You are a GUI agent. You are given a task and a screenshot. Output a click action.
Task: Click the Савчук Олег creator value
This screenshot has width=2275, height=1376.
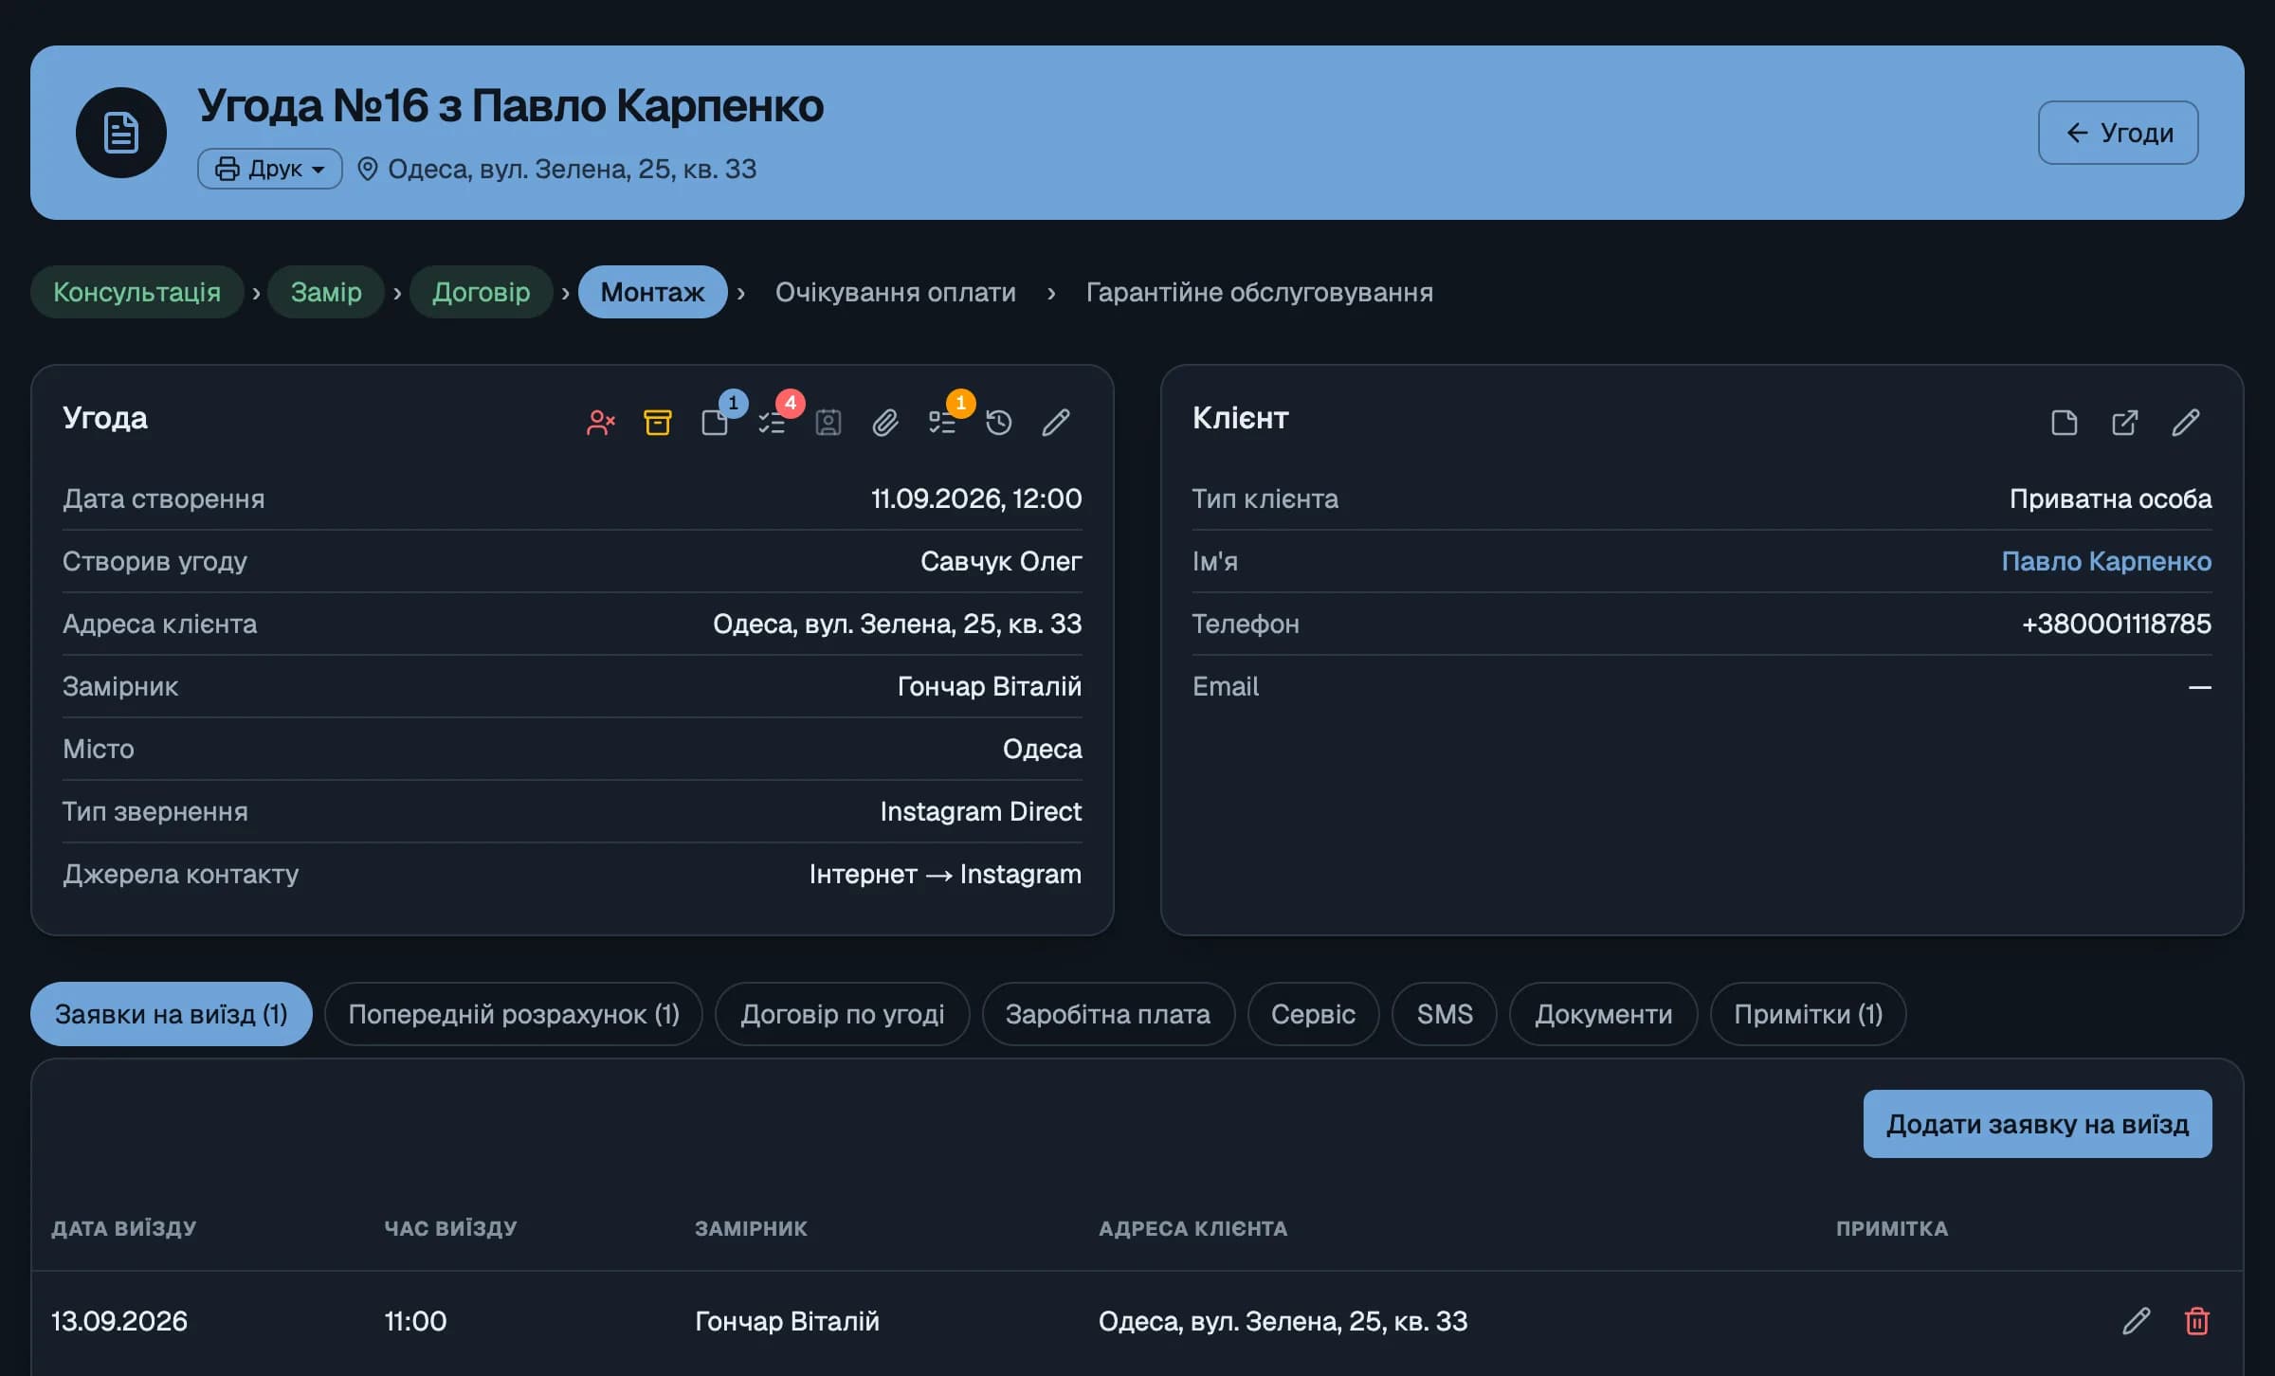[x=1001, y=561]
